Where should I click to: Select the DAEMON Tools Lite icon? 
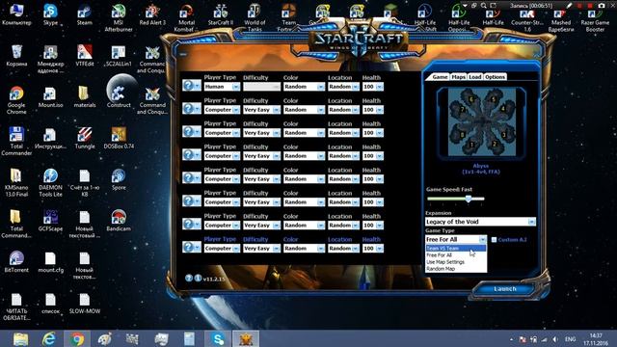(50, 182)
